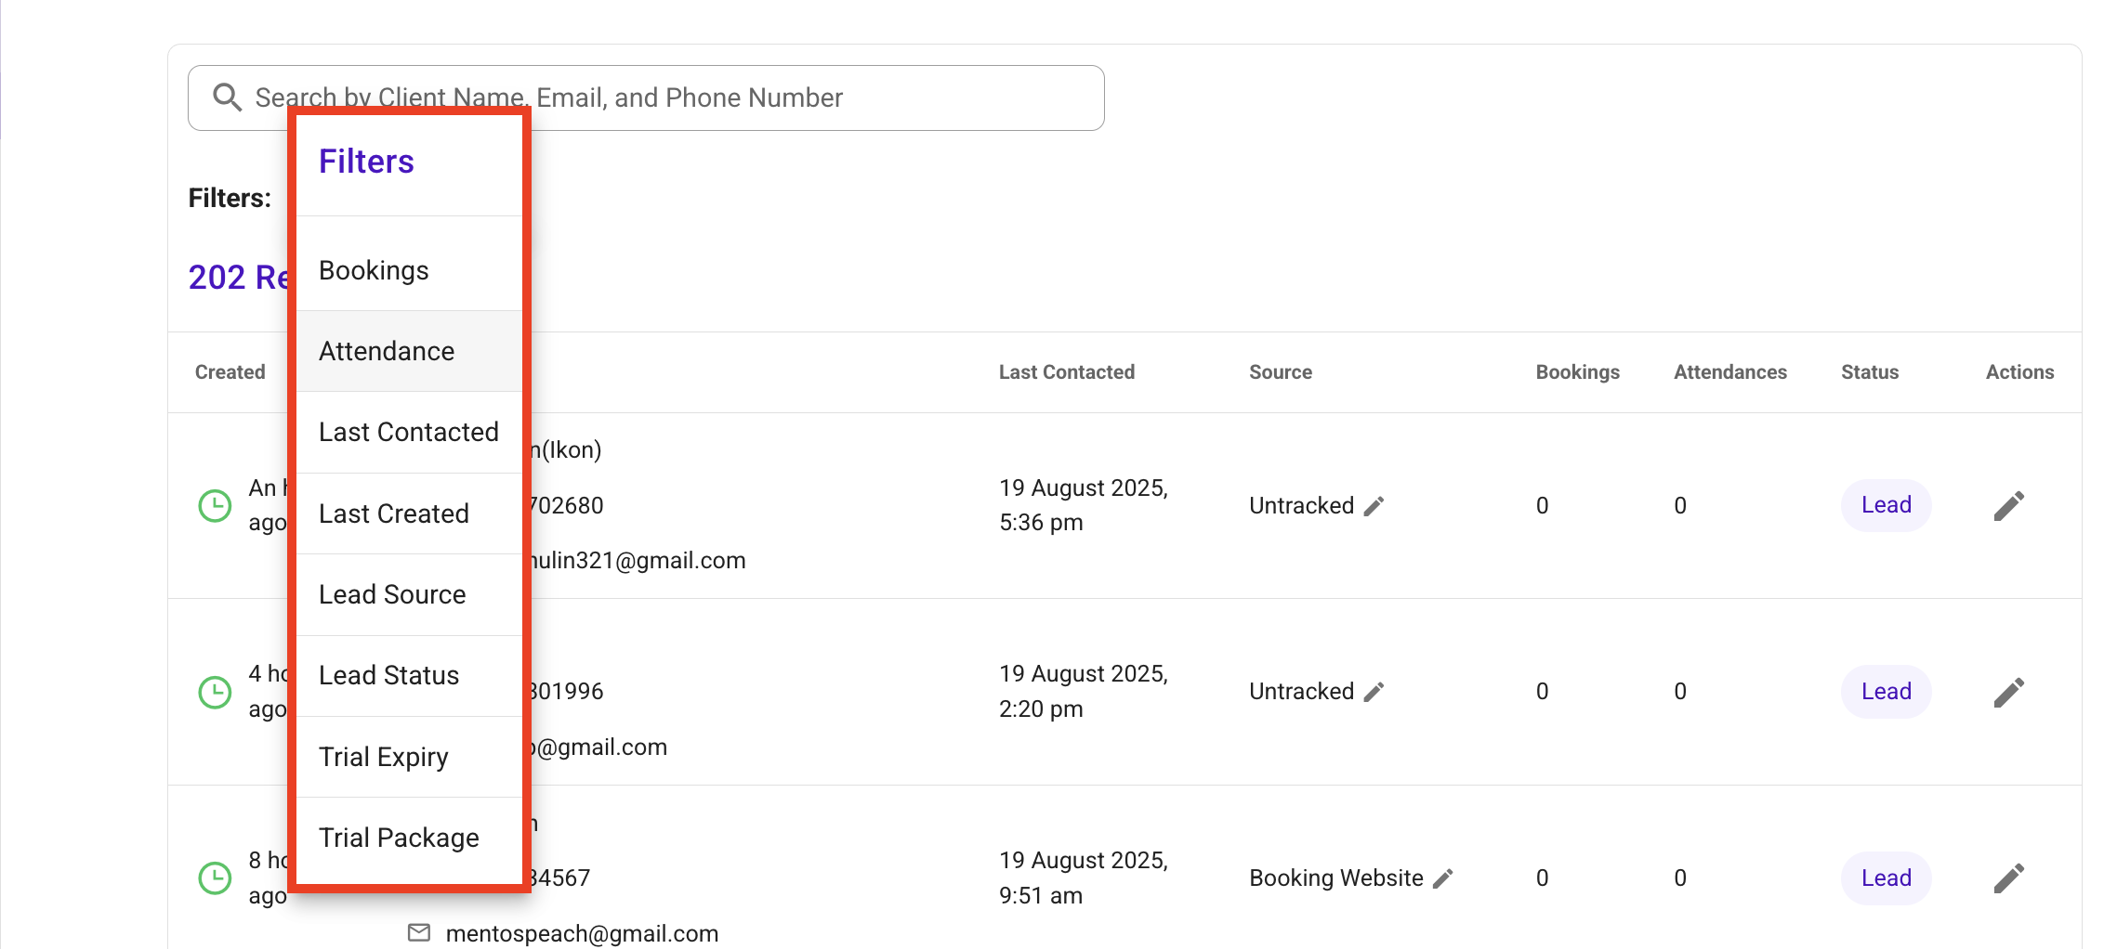Click the Lead status badge in first row
The image size is (2104, 949).
pos(1886,505)
